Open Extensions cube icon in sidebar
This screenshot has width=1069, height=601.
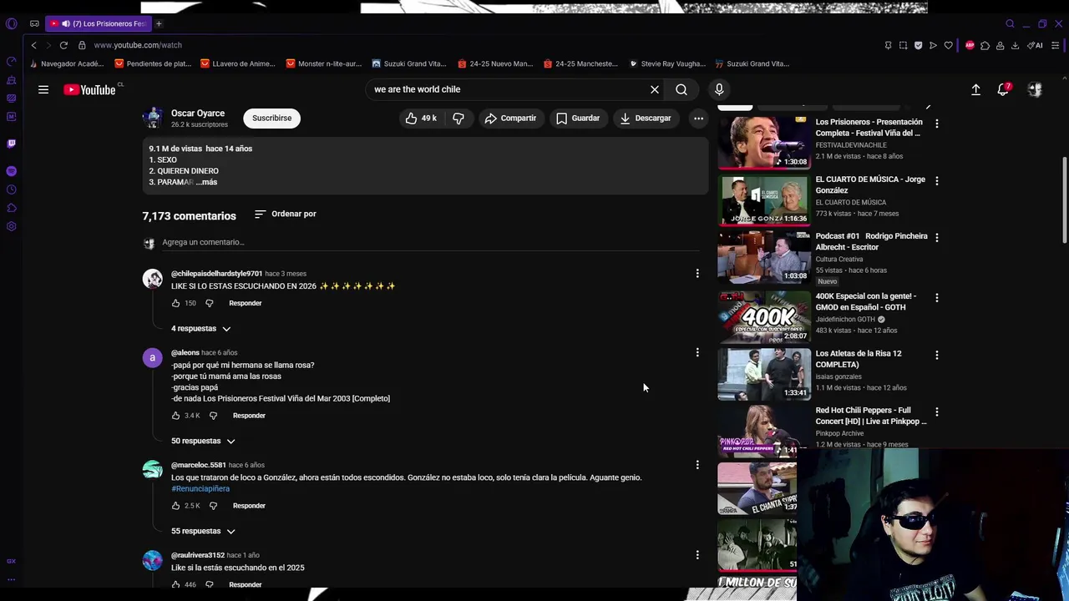pos(11,208)
